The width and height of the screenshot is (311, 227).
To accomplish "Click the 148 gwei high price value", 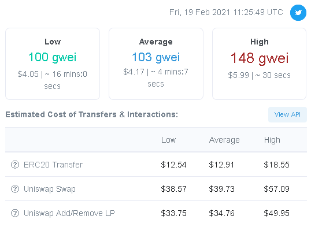I will point(260,58).
